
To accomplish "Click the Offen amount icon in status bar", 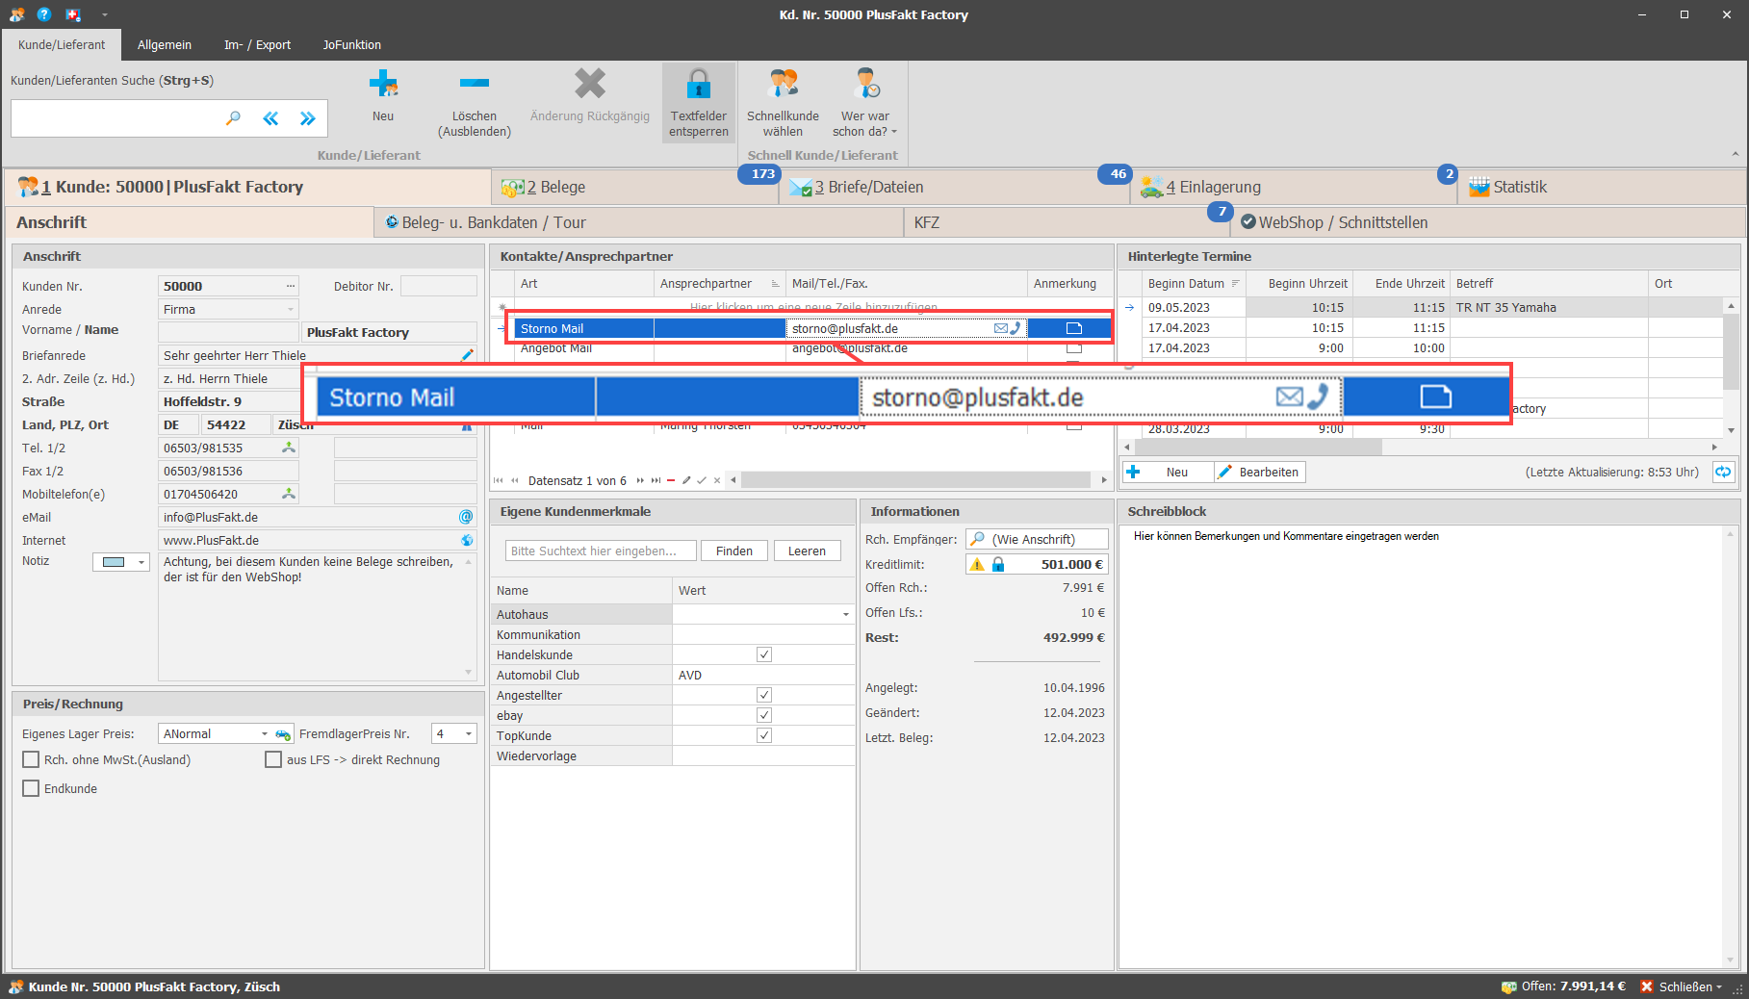I will tap(1508, 986).
